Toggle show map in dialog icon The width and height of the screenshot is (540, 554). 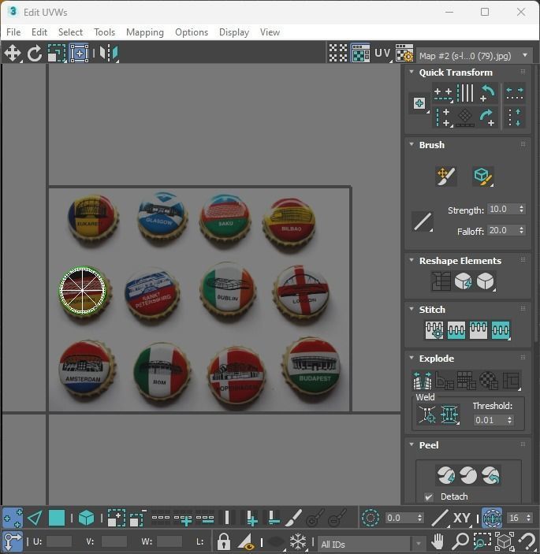click(360, 53)
